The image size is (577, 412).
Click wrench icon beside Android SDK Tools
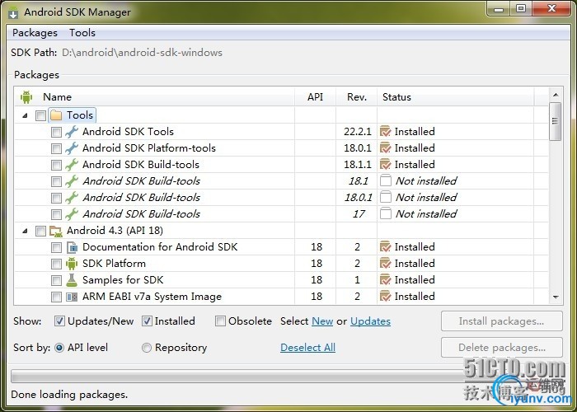[x=72, y=132]
